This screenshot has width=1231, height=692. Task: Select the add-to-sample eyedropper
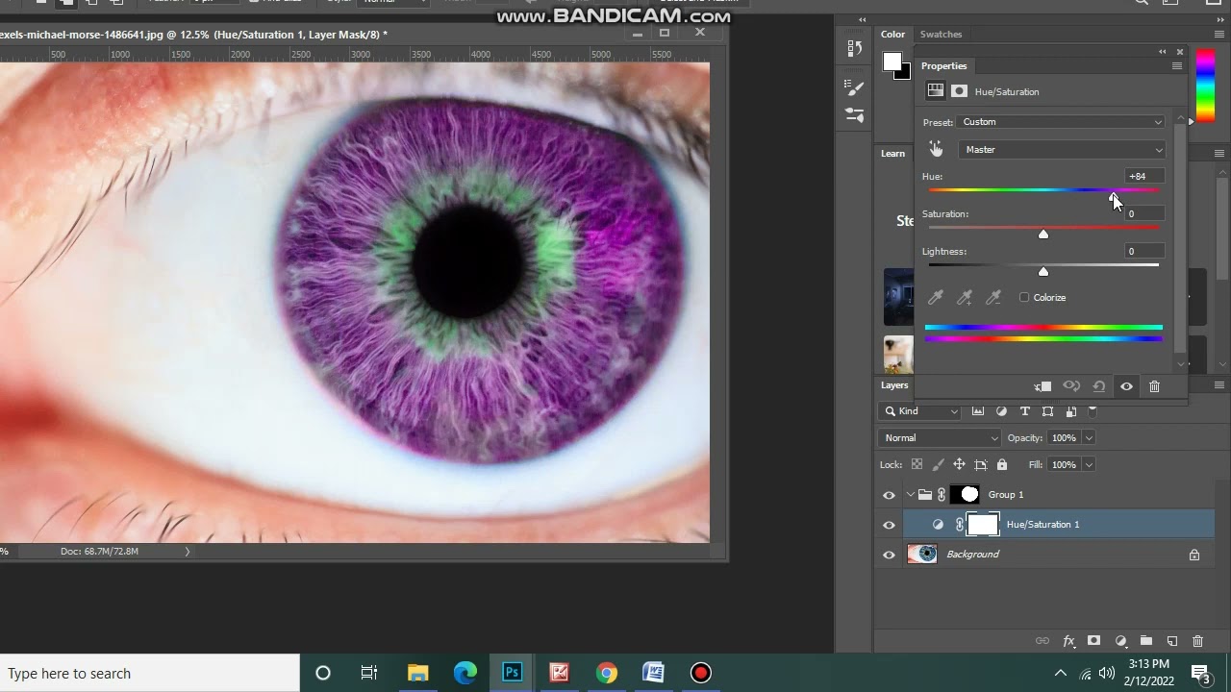[x=965, y=298]
